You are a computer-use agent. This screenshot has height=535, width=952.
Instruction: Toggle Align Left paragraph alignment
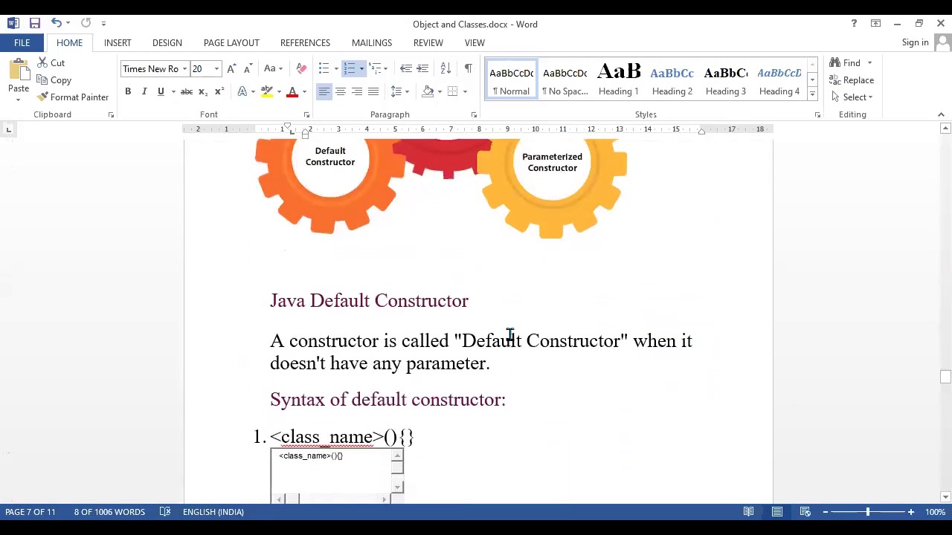point(324,91)
